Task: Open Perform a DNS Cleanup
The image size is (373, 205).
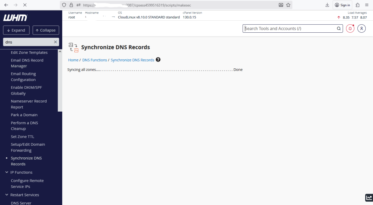Action: click(x=24, y=126)
